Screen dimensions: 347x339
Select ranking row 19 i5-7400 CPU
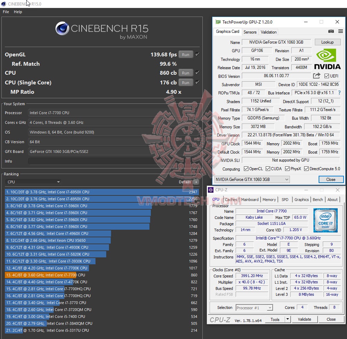coord(102,317)
